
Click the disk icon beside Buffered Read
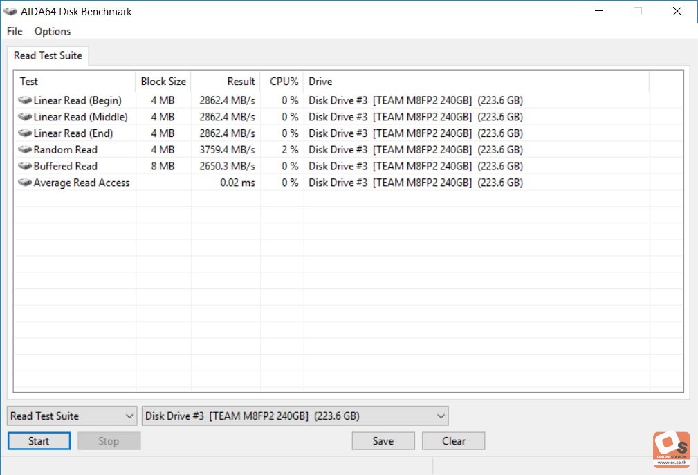coord(25,166)
